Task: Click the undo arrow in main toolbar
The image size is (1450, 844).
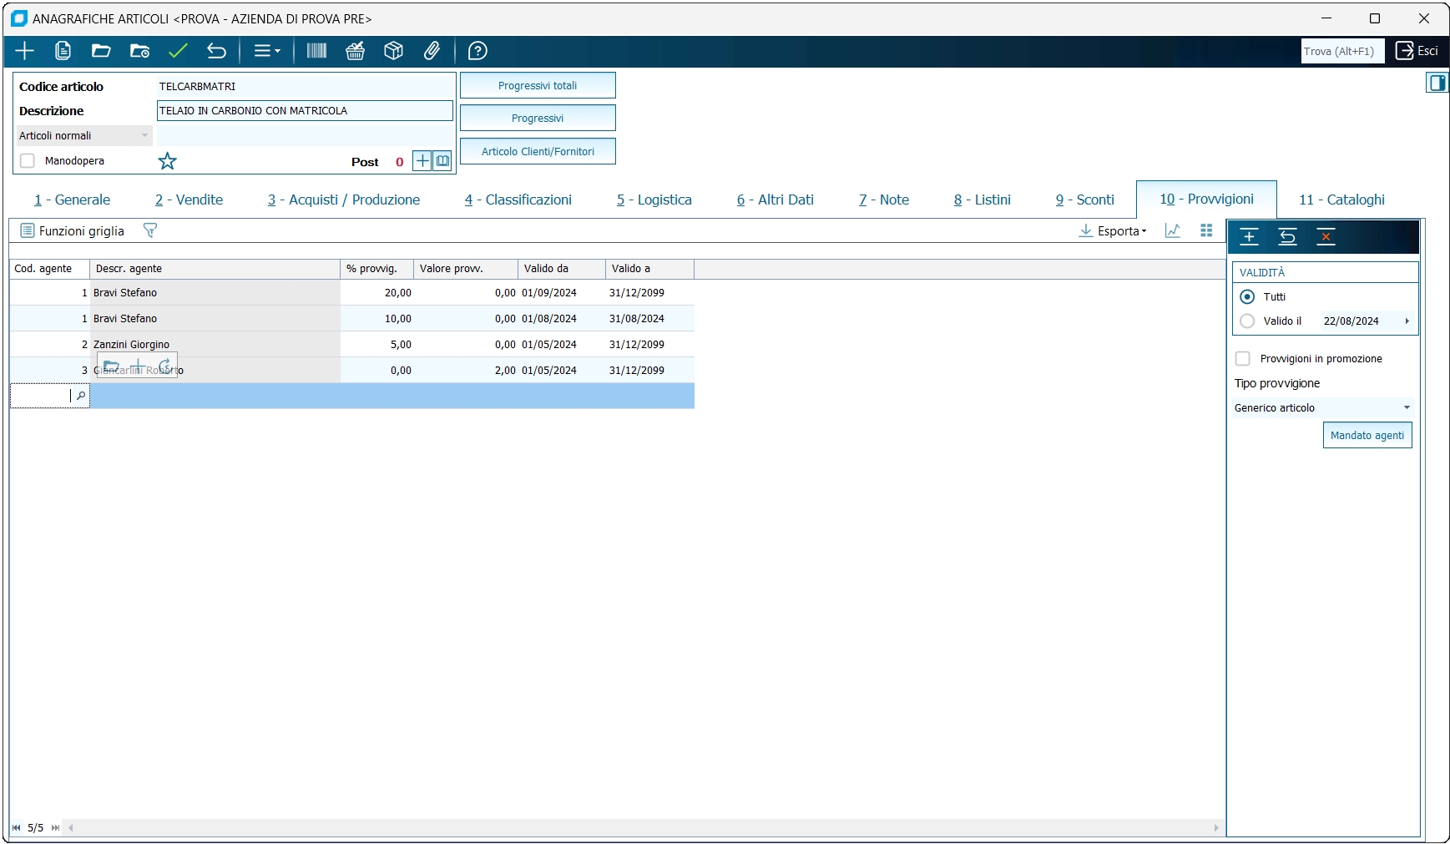Action: pos(216,51)
